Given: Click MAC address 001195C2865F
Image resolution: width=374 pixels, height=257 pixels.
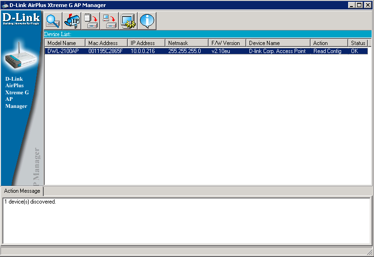Looking at the screenshot, I should click(x=105, y=51).
